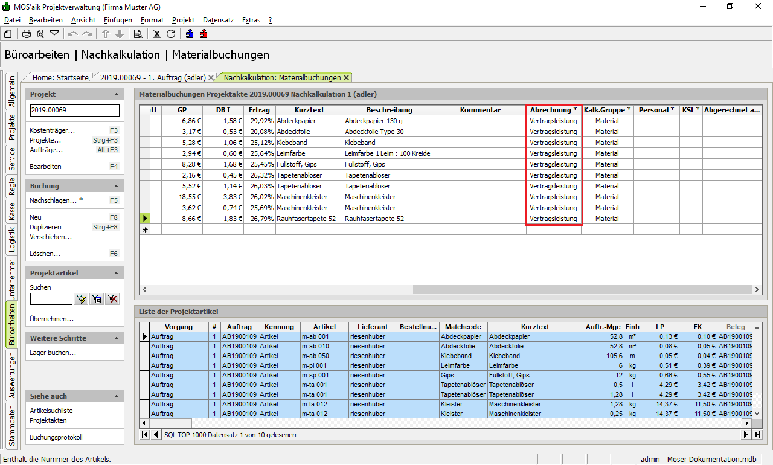Collapse the Weitere Schritte section

[x=116, y=339]
